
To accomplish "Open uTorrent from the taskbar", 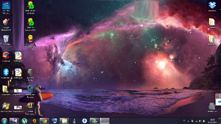I will (x=25, y=121).
